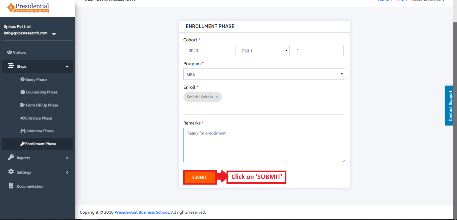Click the Interview Phase people icon

(x=23, y=131)
